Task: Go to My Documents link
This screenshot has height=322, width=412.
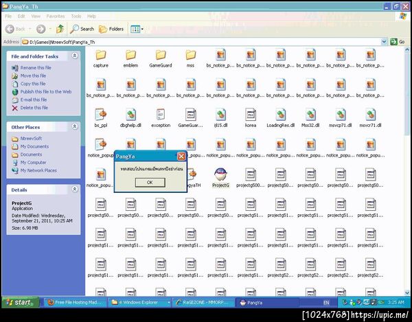Action: coord(34,146)
